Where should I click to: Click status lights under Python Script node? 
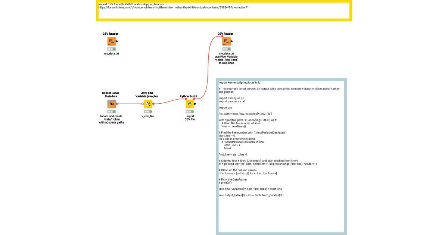pyautogui.click(x=189, y=112)
